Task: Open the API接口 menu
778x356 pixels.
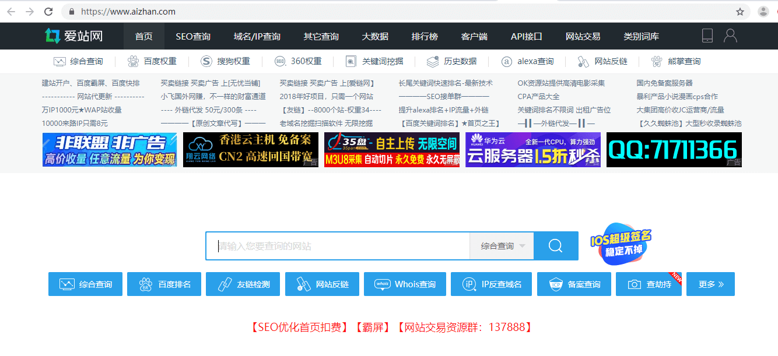Action: (527, 36)
